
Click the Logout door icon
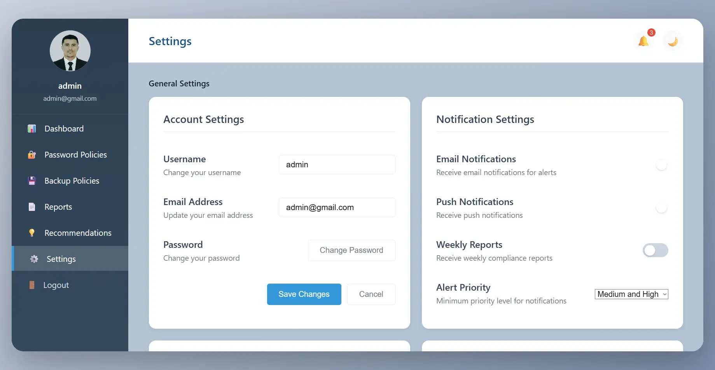(32, 285)
